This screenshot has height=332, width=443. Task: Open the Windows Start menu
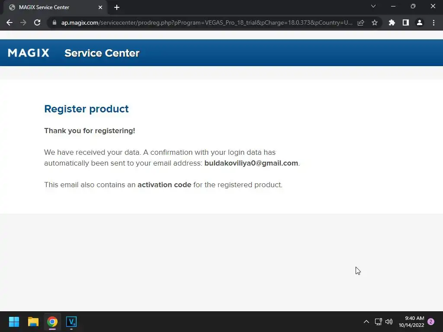pyautogui.click(x=14, y=322)
